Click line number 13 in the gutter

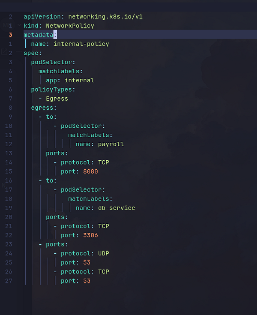pyautogui.click(x=9, y=153)
